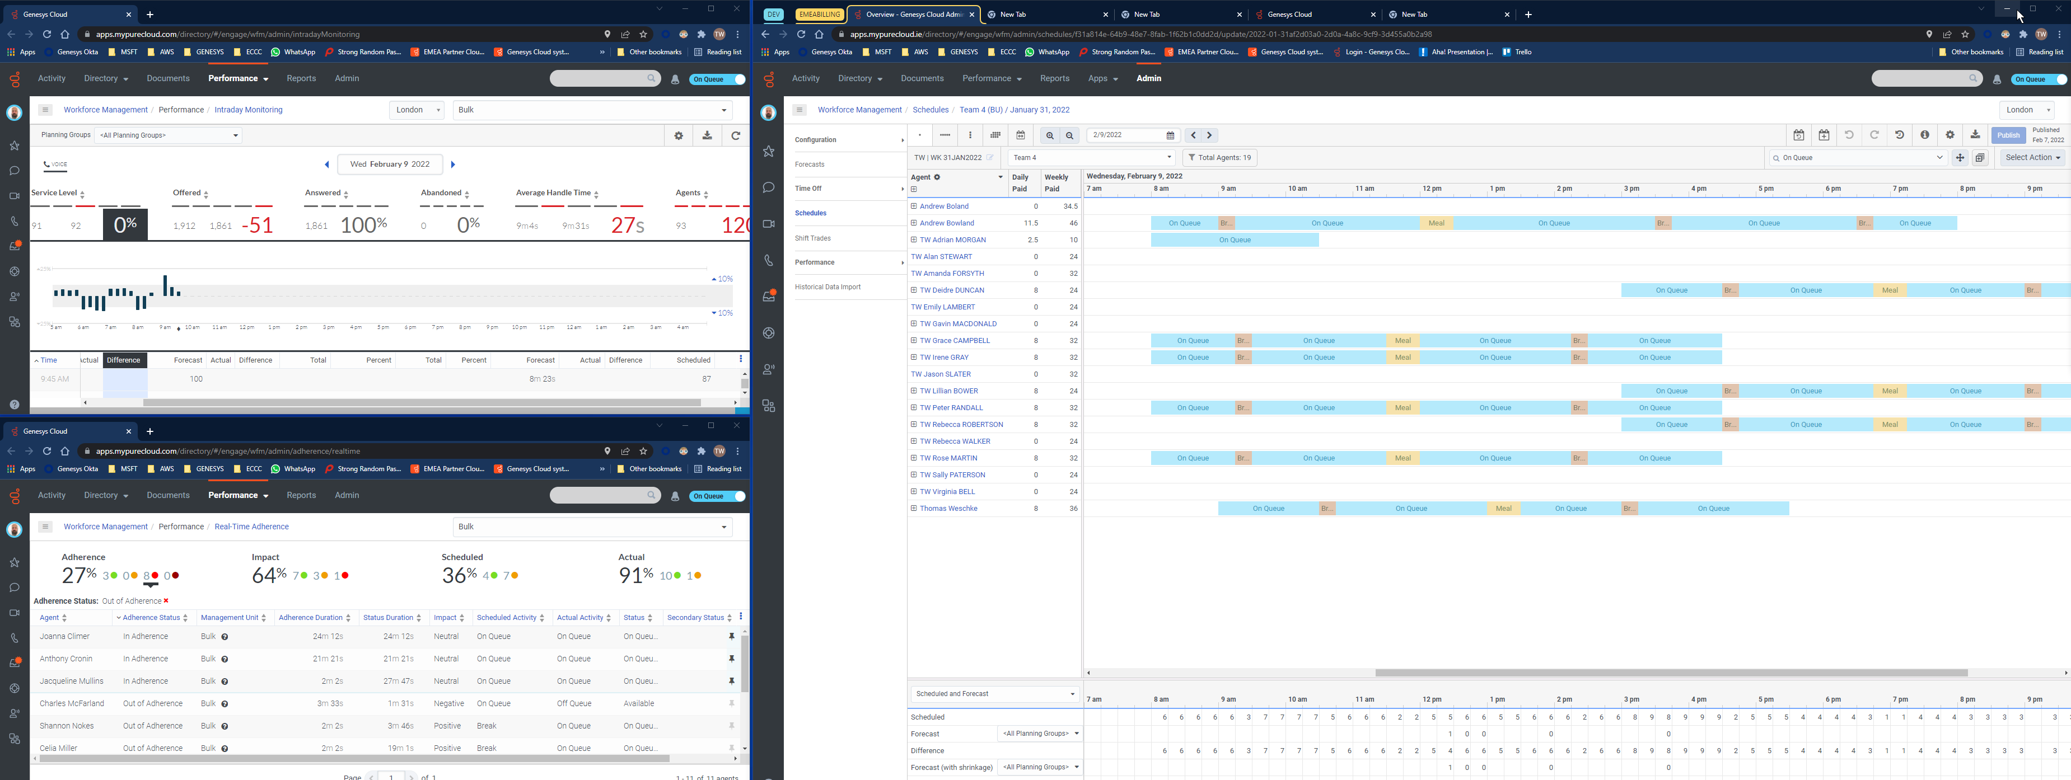2071x780 pixels.
Task: Undo the last schedule change
Action: point(1850,135)
